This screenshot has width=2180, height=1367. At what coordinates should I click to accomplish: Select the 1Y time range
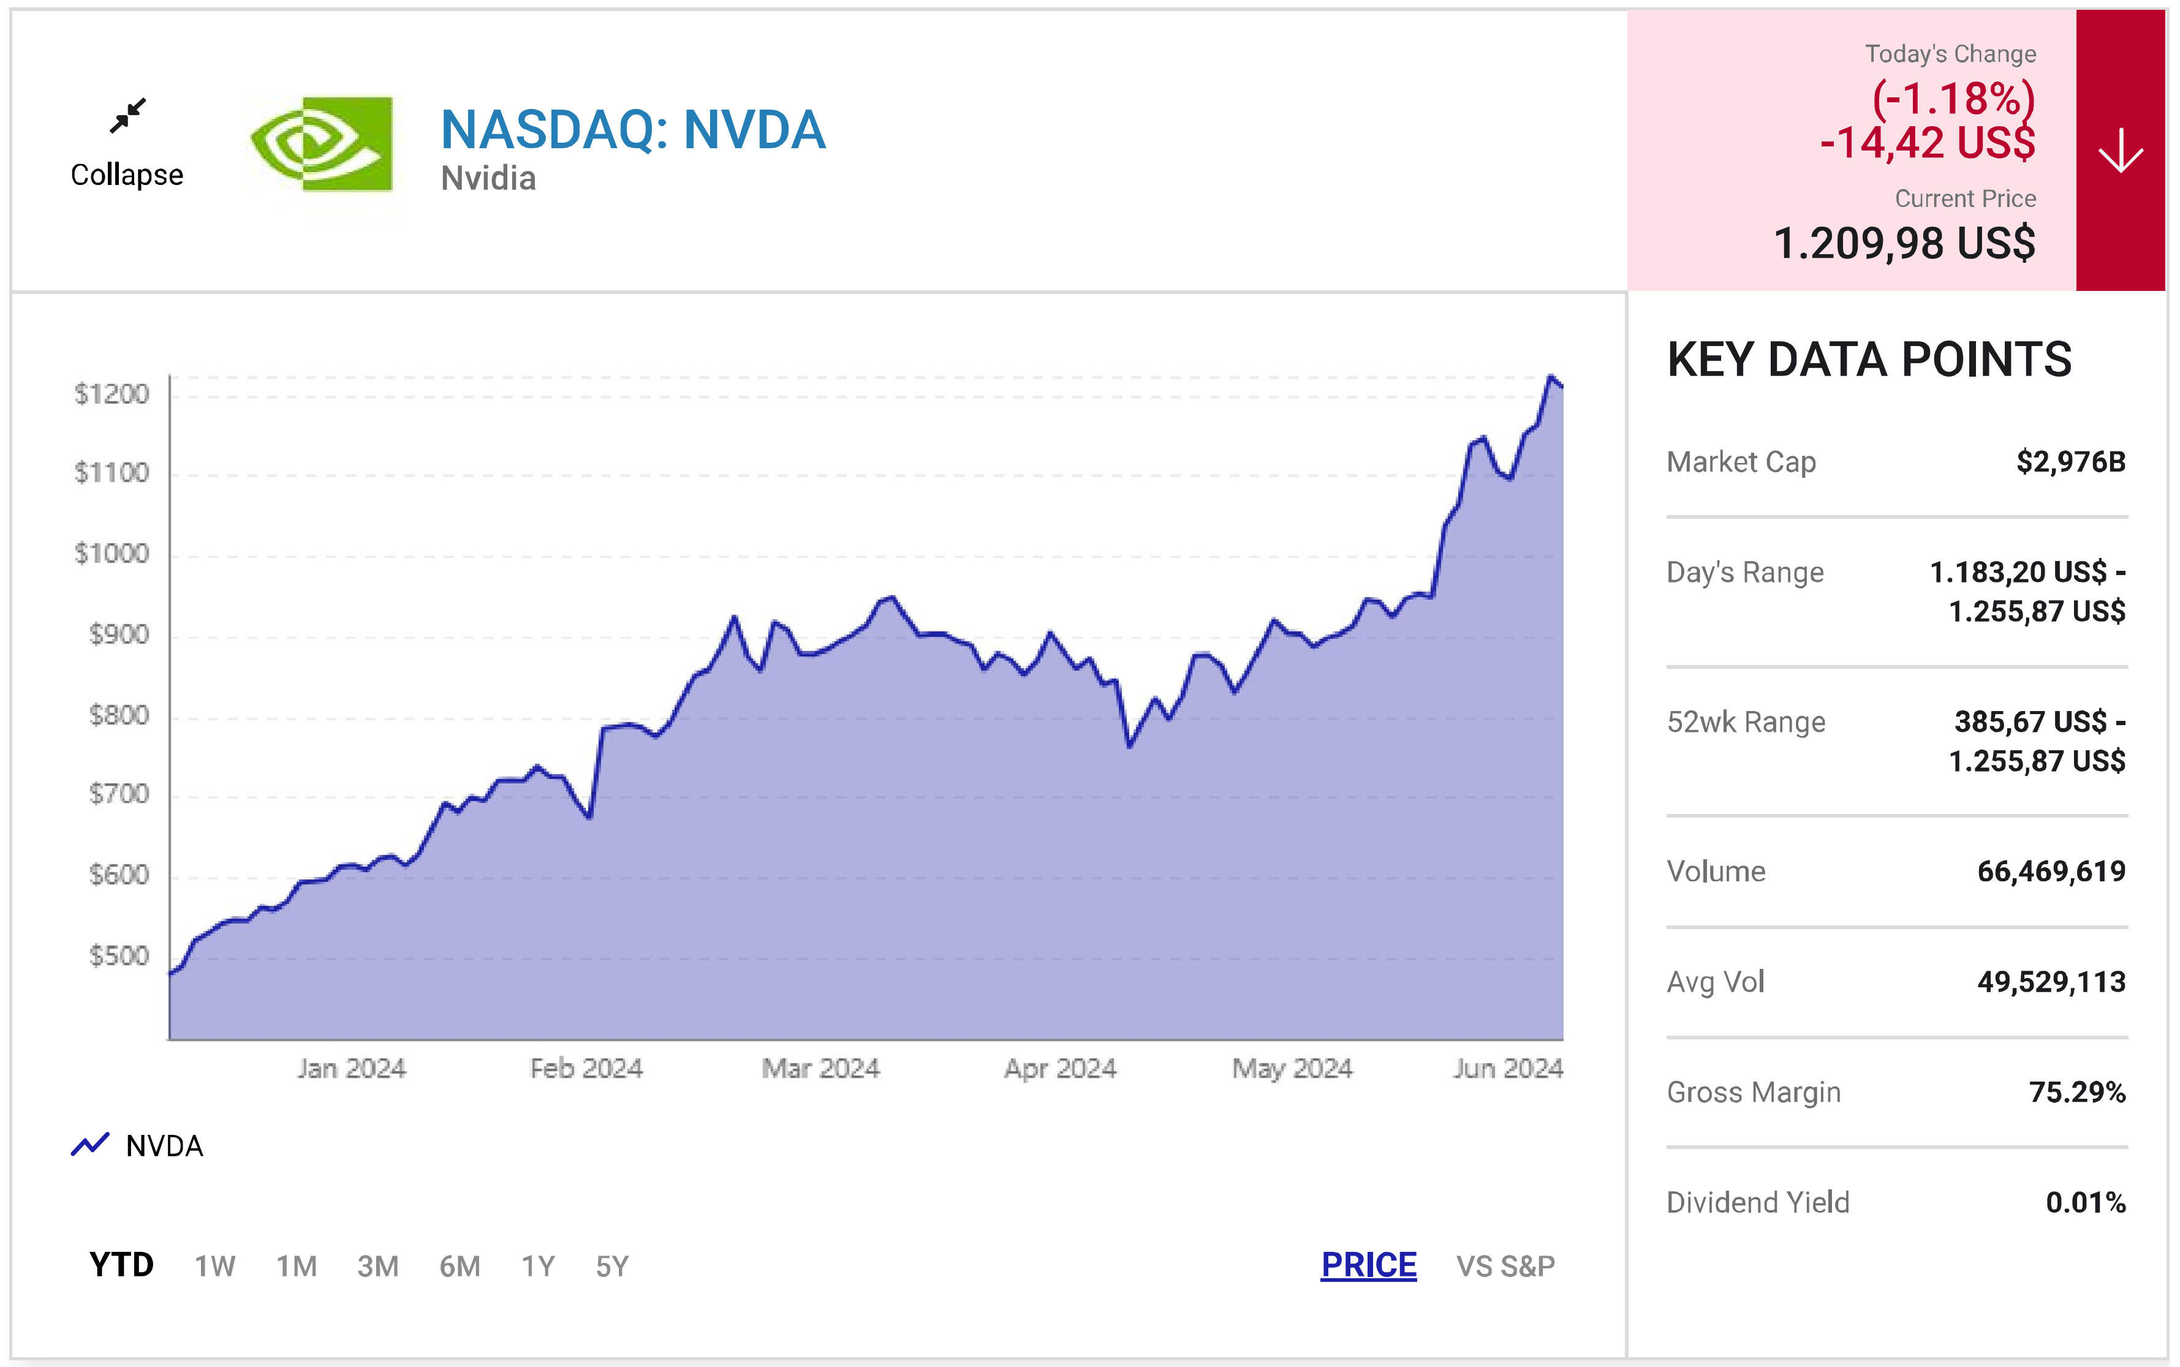point(538,1266)
